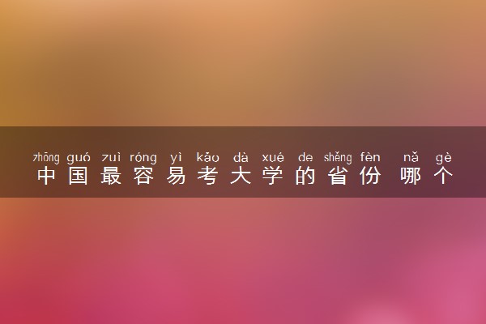
Task: Select the final character 个
Action: click(x=443, y=176)
